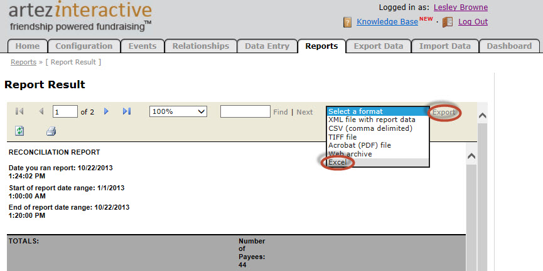The image size is (543, 271).
Task: Click previous page arrow icon
Action: (41, 111)
